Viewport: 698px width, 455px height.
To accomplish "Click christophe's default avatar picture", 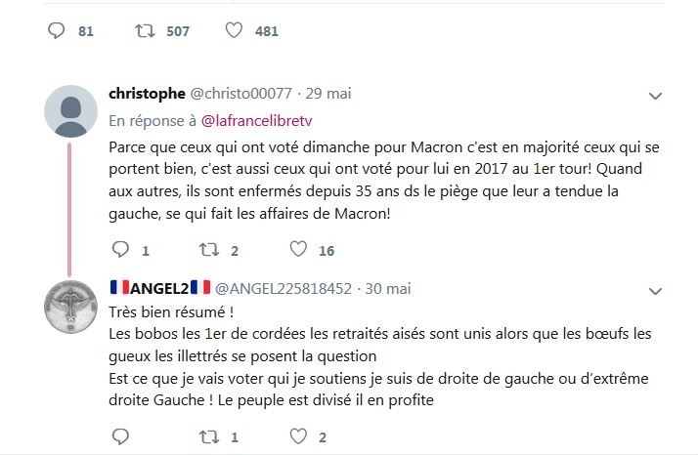I will click(x=71, y=112).
